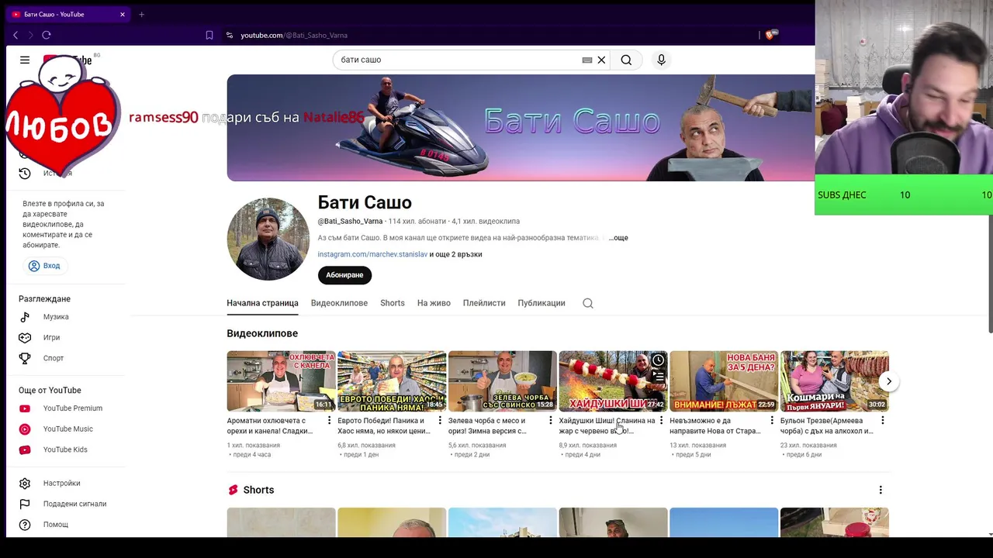Click the channel avatar photo
The width and height of the screenshot is (993, 558).
268,239
